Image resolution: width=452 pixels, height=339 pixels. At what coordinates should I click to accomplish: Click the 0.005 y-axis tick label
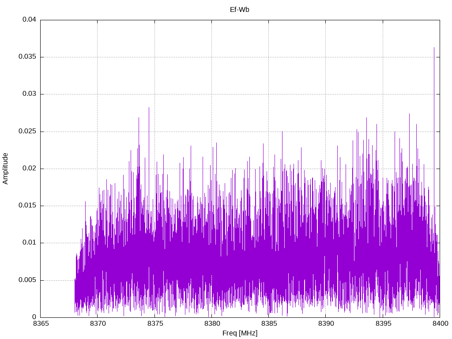[x=28, y=280]
